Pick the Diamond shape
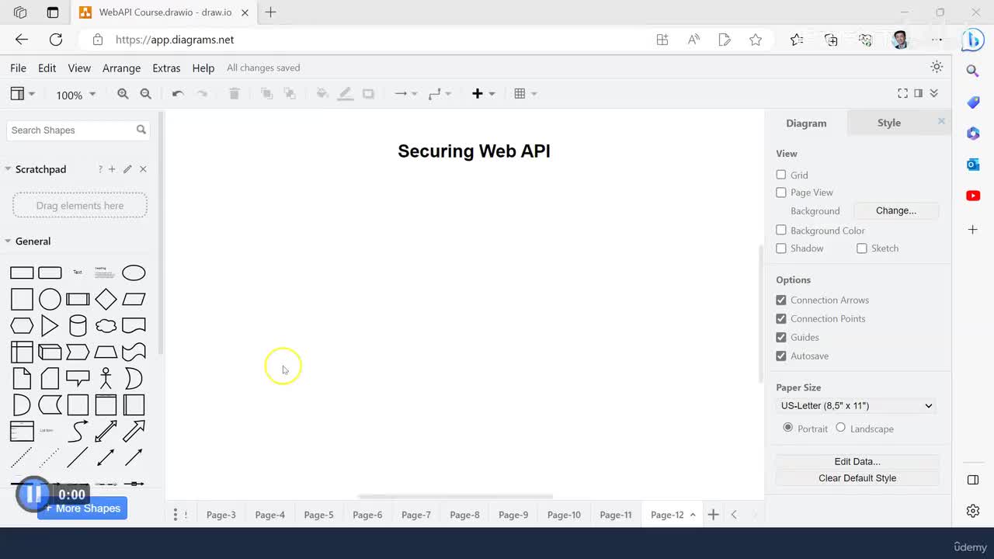This screenshot has width=994, height=559. [106, 299]
